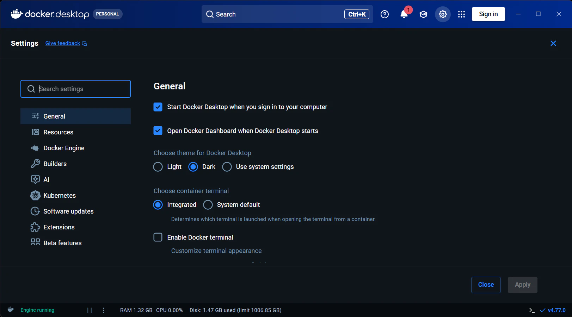Click the Docker Engine icon in sidebar
This screenshot has width=572, height=317.
35,148
